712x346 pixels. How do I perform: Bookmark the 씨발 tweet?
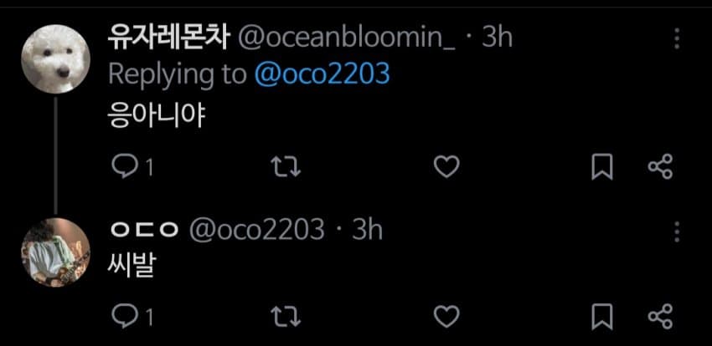[x=602, y=316]
